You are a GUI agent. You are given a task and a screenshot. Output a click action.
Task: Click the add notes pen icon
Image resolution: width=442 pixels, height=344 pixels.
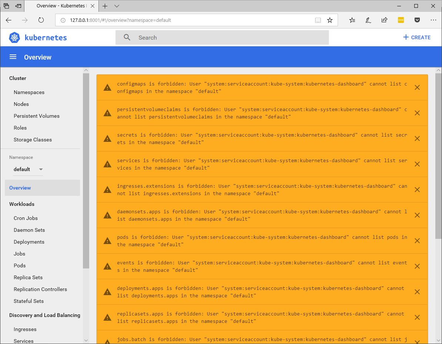click(x=368, y=20)
